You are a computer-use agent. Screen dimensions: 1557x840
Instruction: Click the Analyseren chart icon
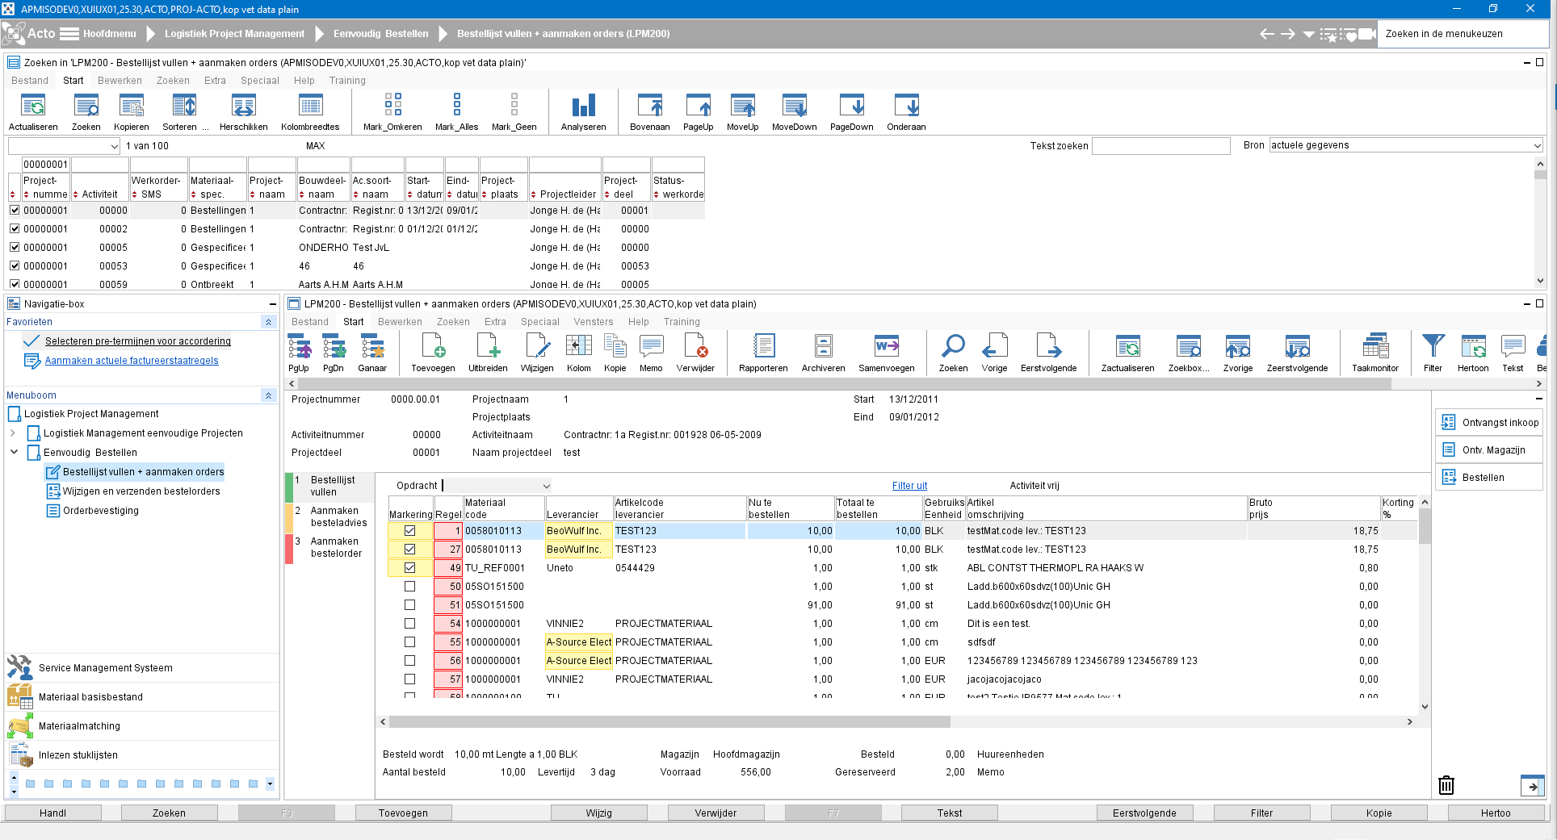pyautogui.click(x=583, y=107)
